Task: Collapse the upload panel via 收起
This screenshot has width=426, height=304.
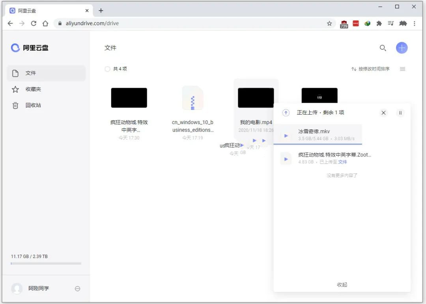Action: click(x=342, y=284)
